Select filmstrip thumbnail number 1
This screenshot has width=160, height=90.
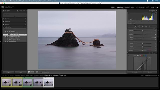click(7, 82)
